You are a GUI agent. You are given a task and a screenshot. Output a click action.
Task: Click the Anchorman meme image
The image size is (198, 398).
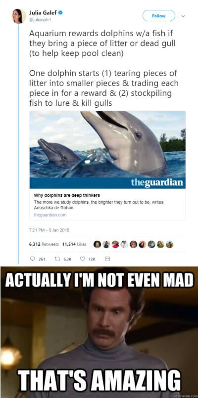click(x=99, y=332)
